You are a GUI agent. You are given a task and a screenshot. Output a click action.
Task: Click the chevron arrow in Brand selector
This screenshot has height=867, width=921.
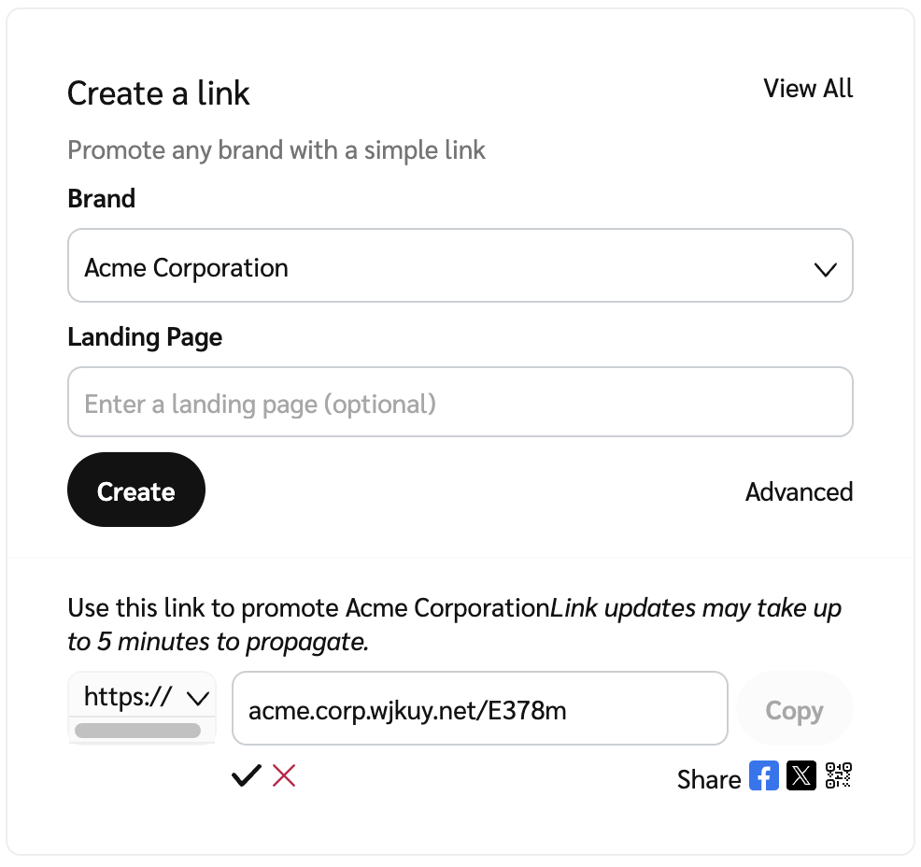coord(825,269)
